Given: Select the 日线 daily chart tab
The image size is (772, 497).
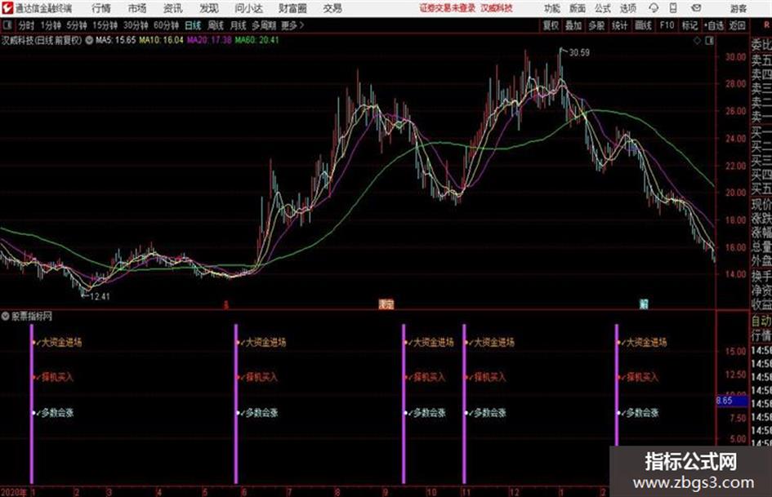Looking at the screenshot, I should (193, 25).
